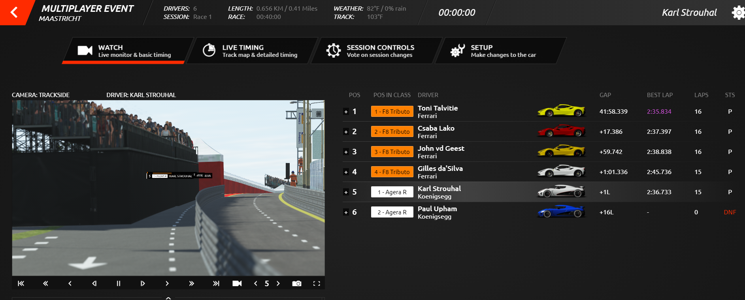Click the video camera icon below replay

click(x=237, y=283)
